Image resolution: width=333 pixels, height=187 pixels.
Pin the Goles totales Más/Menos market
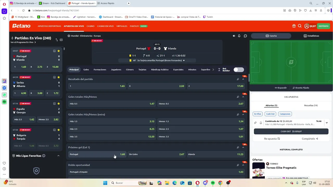click(x=238, y=97)
